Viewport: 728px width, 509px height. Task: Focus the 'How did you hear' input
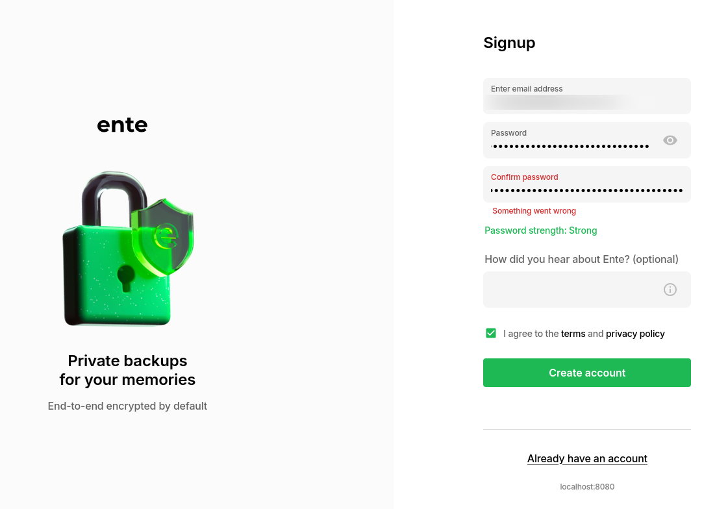pos(571,290)
